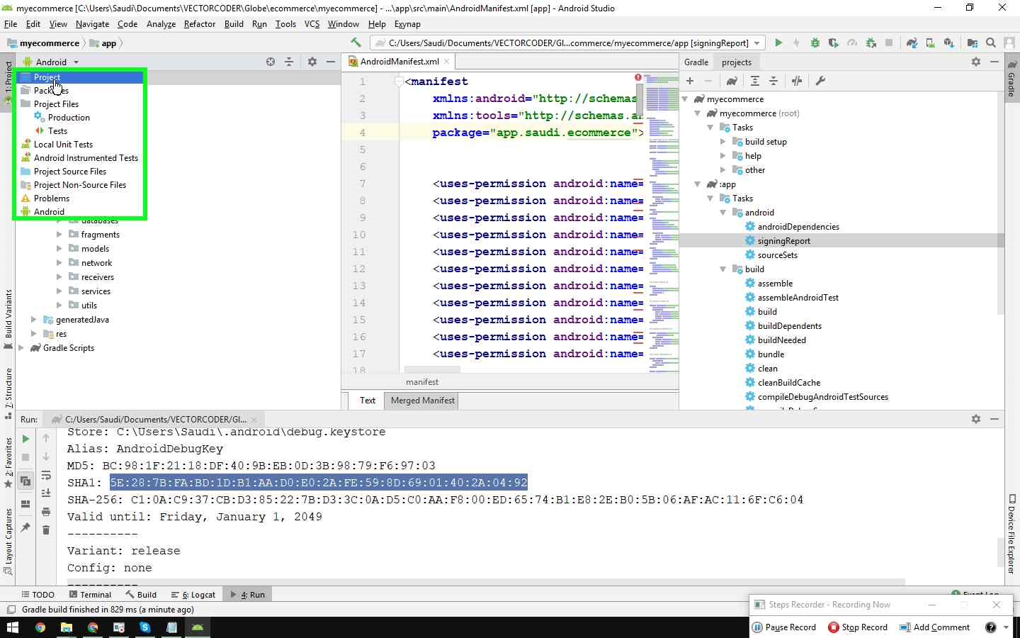
Task: Open the Terminal tool window
Action: tap(89, 595)
